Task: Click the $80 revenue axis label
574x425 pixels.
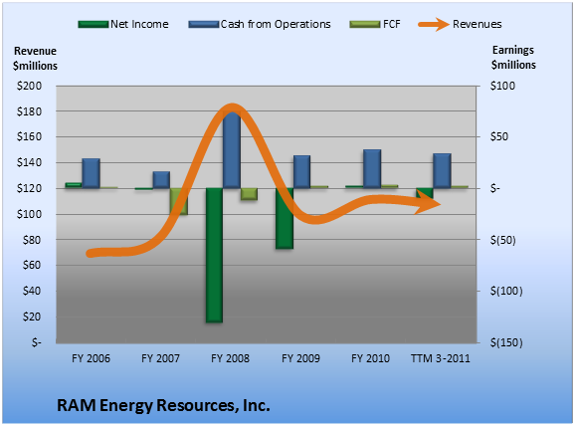Action: 32,240
